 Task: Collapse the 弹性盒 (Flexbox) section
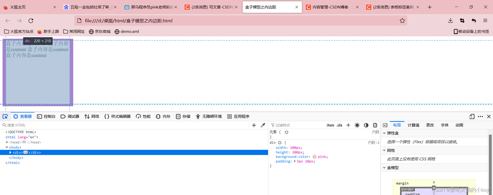pyautogui.click(x=384, y=133)
